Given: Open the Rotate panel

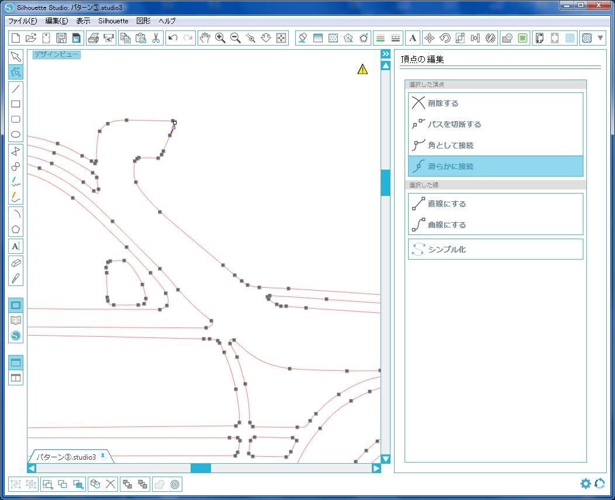Looking at the screenshot, I should tap(445, 38).
